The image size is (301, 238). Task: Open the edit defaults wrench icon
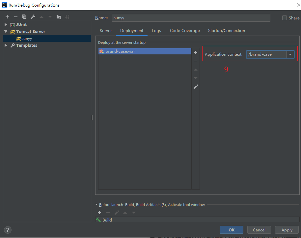click(x=33, y=17)
